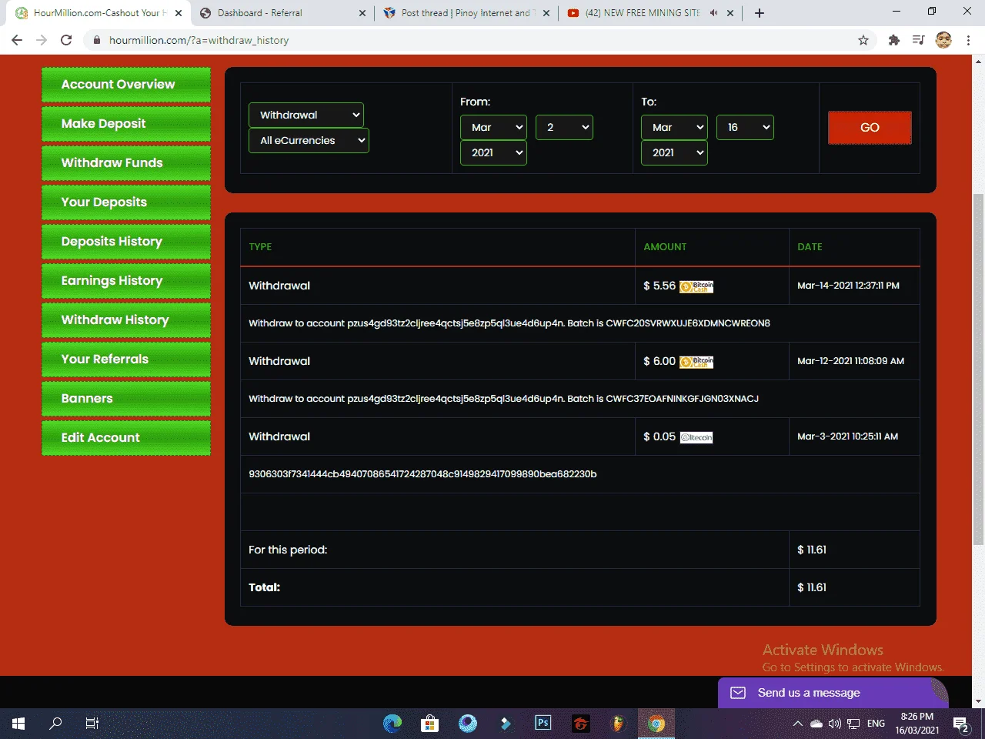Open Edit Account page
Screen dimensions: 985x739
126,438
